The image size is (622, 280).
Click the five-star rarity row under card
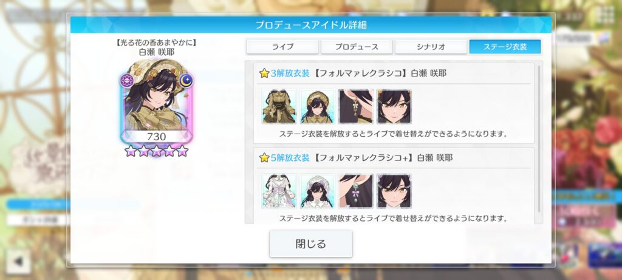[x=156, y=151]
